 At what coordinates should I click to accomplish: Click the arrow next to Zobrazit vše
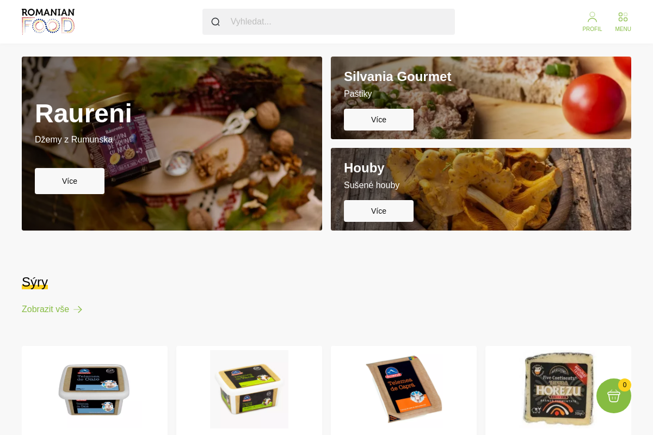78,309
